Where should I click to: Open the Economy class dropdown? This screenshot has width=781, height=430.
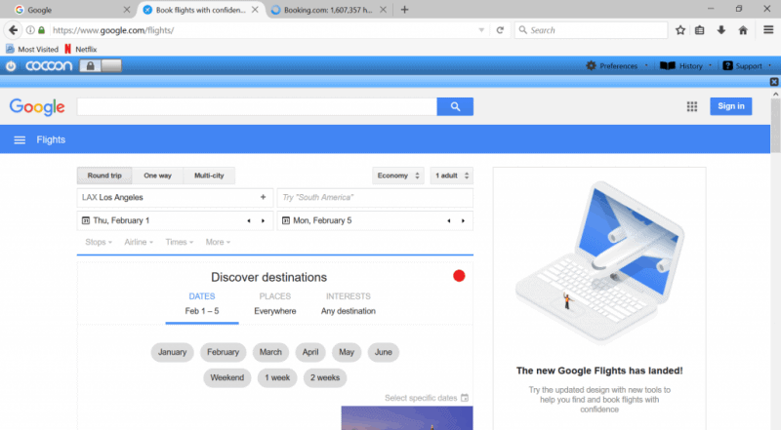click(x=398, y=176)
